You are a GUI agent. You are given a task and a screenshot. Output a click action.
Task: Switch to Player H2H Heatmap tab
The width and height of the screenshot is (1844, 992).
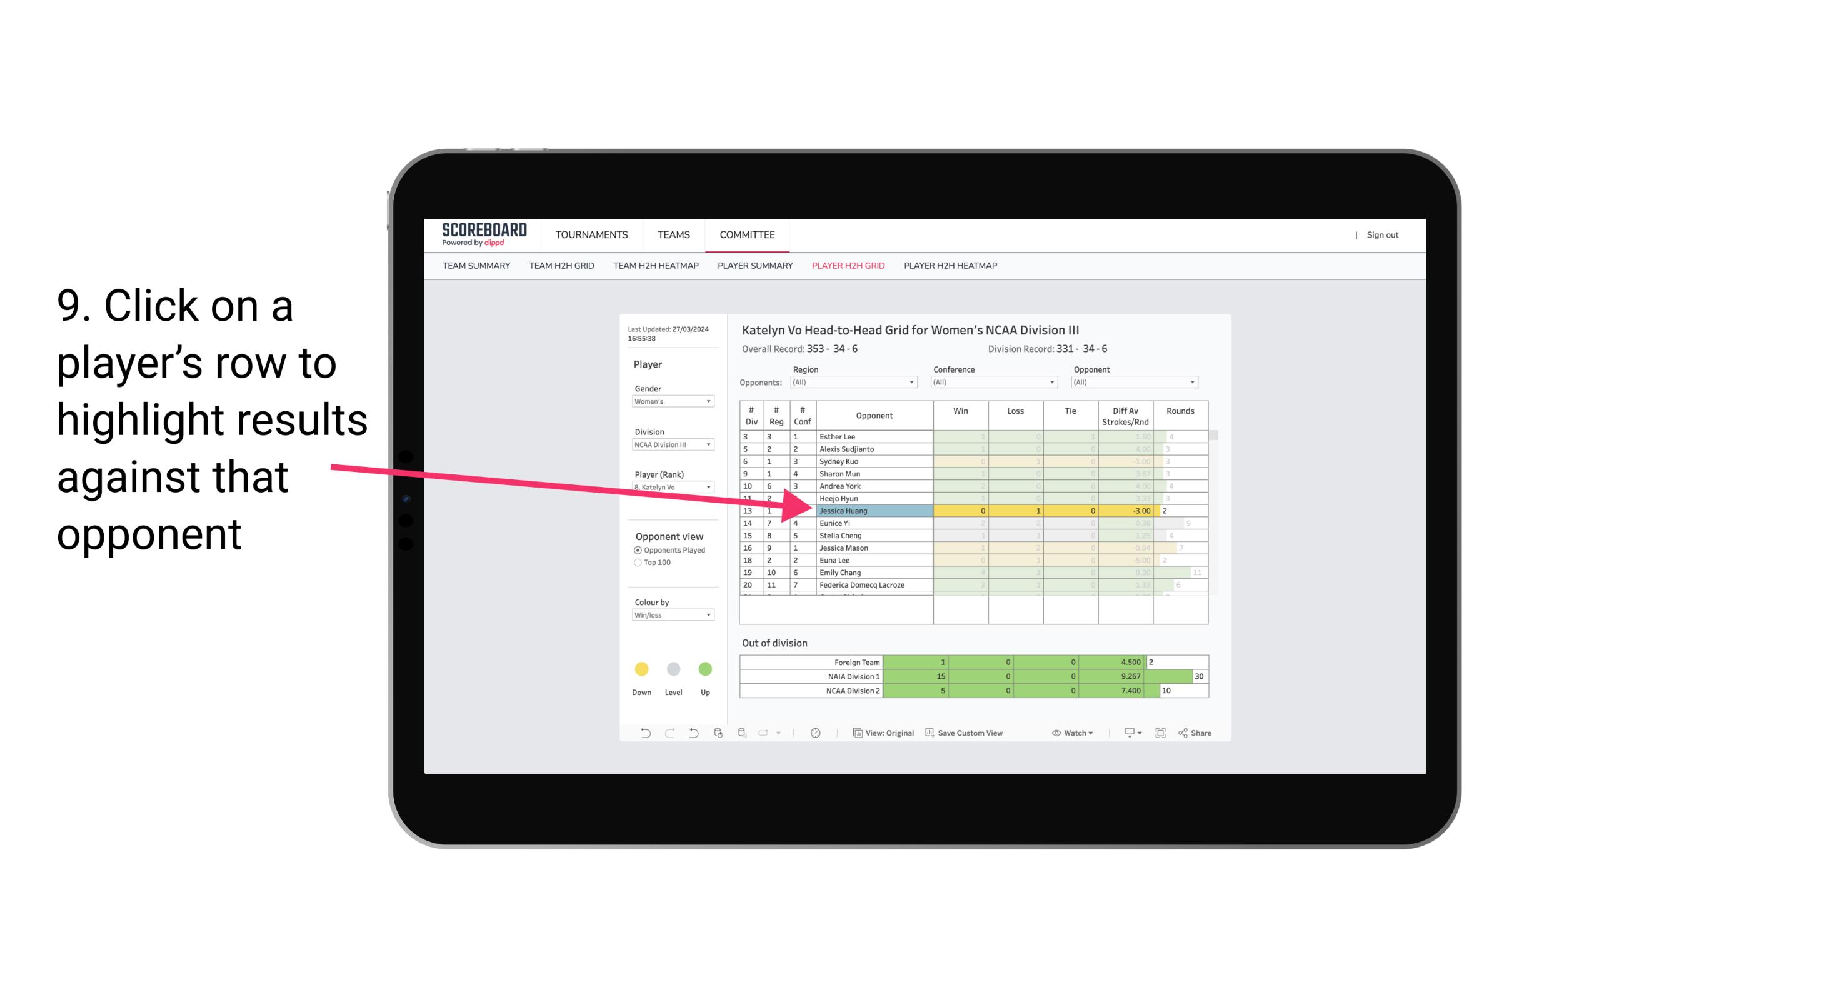tap(951, 266)
